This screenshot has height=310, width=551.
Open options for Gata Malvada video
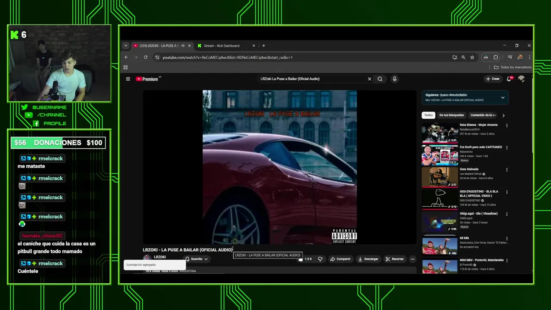point(507,170)
